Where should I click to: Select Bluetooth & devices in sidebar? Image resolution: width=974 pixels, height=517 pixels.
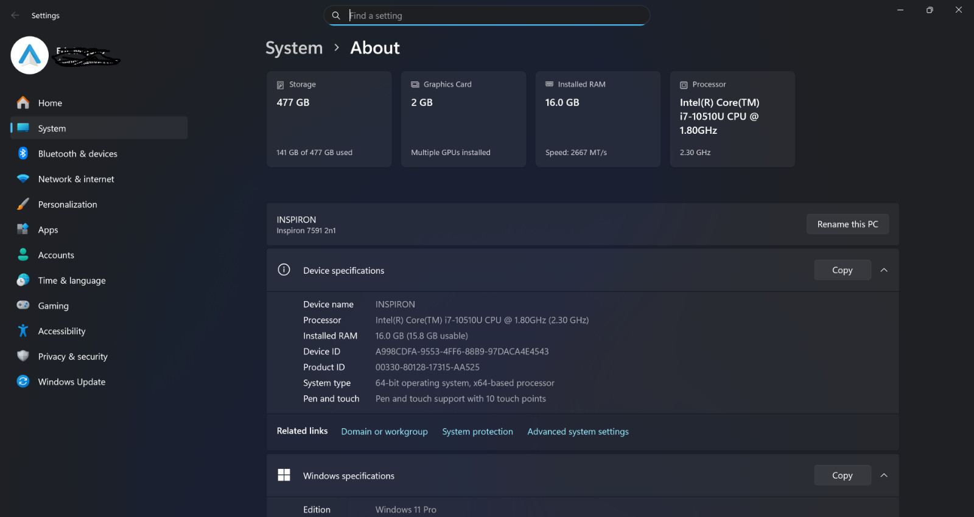click(x=99, y=153)
